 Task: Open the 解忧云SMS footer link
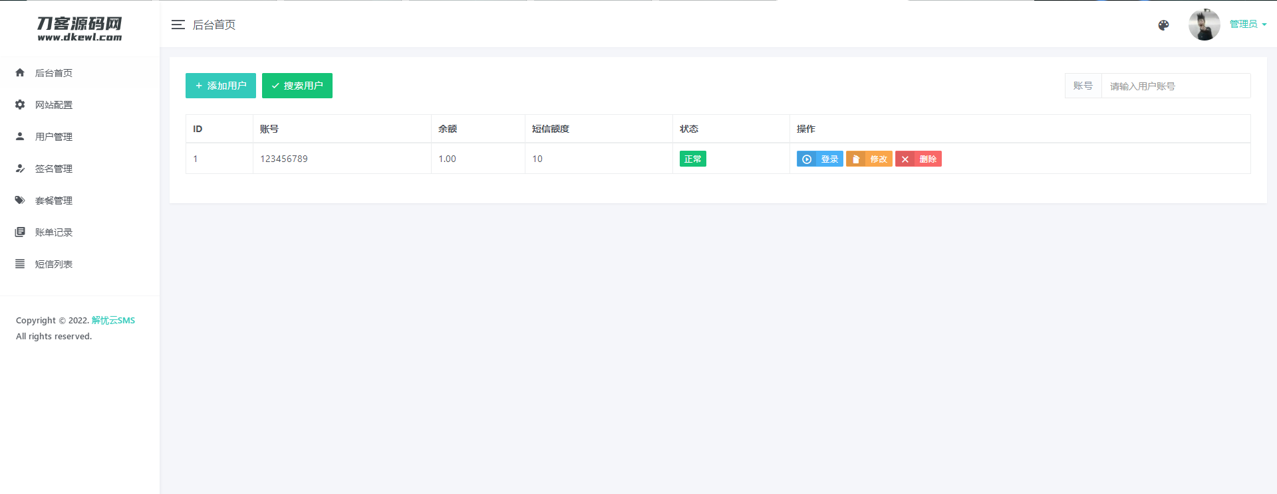113,320
